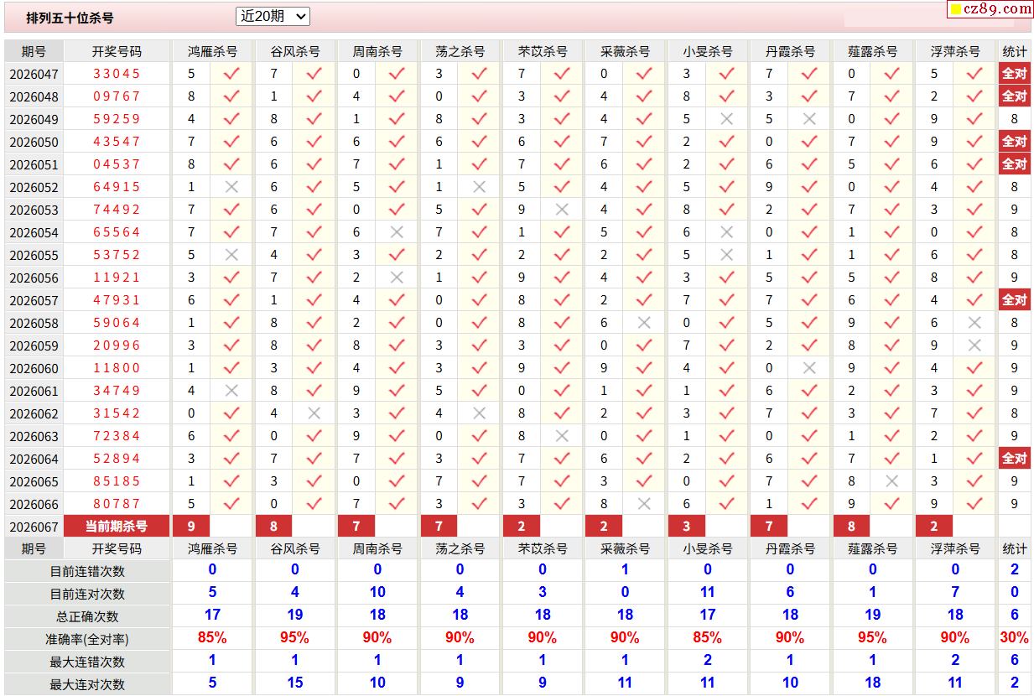
Task: Open the 近20期 period dropdown
Action: tap(273, 17)
